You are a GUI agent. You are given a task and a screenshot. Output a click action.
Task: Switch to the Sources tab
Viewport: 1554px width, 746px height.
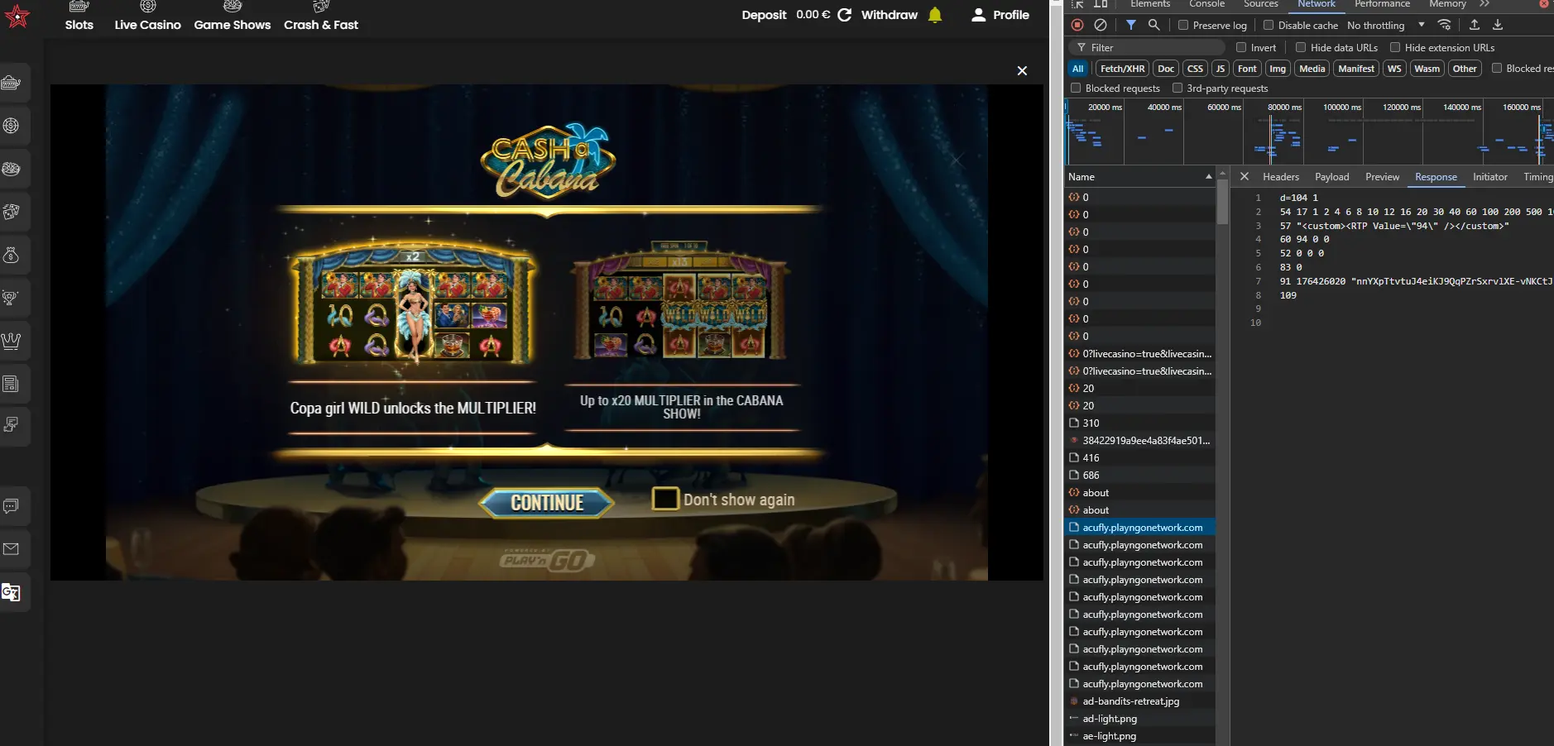click(x=1261, y=4)
